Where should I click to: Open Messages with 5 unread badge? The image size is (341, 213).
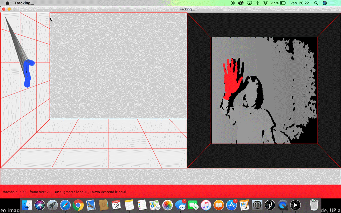pos(180,205)
